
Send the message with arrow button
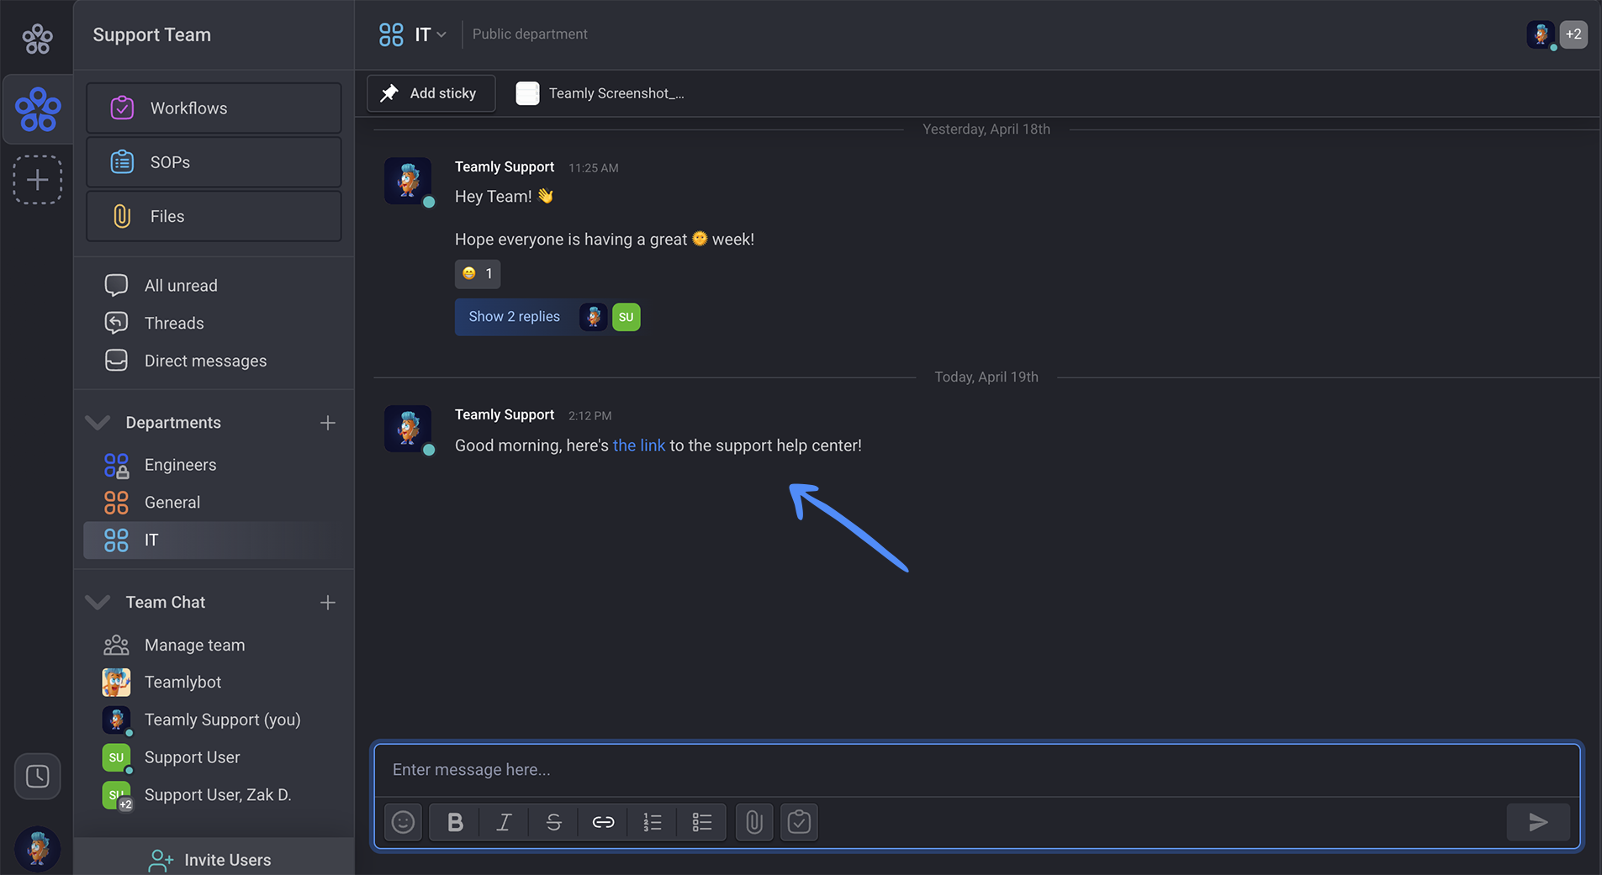pyautogui.click(x=1538, y=822)
